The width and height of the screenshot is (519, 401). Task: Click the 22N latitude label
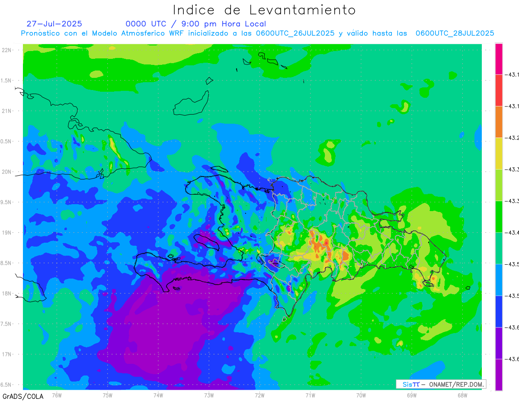pyautogui.click(x=7, y=50)
